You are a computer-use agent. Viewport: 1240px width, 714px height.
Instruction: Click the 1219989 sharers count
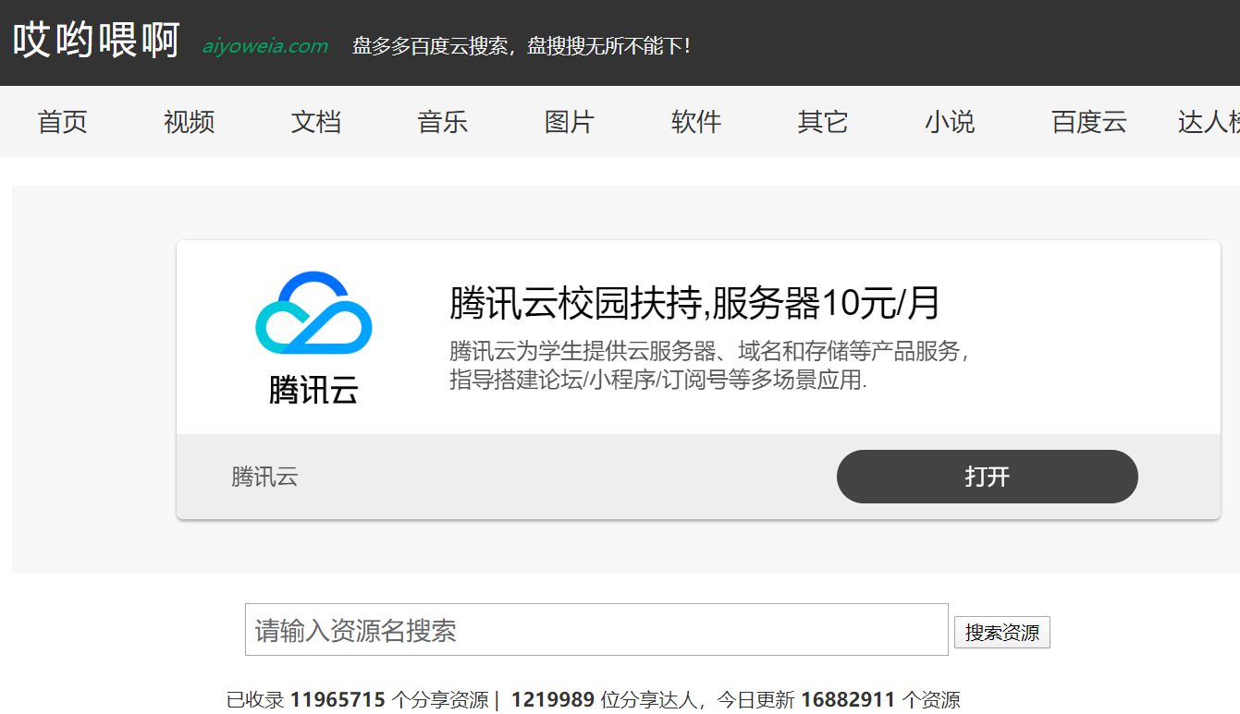click(553, 700)
